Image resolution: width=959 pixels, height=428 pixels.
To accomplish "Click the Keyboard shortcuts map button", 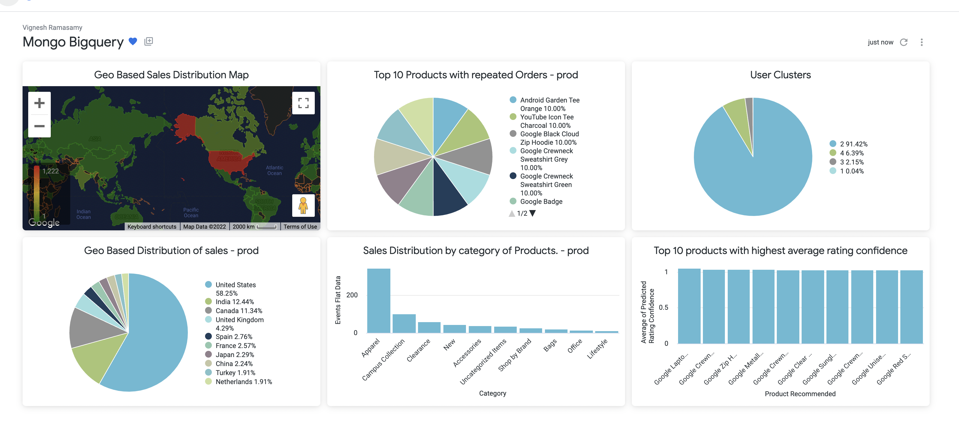I will click(151, 227).
